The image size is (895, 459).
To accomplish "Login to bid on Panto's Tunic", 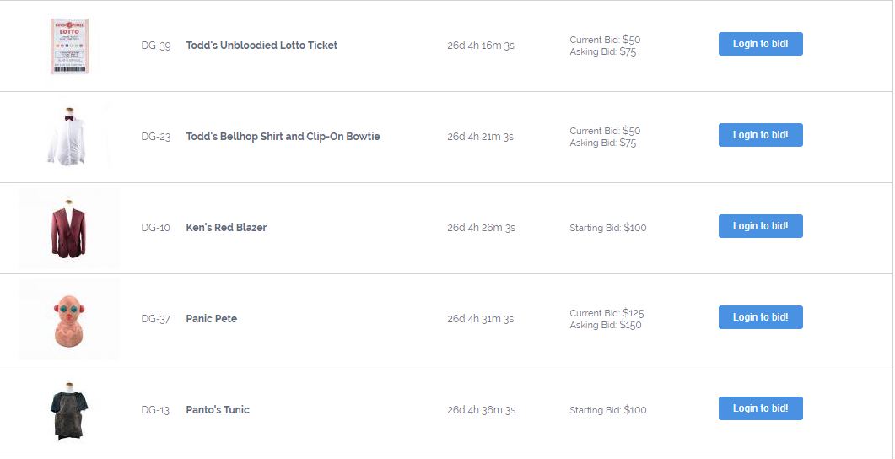I will pyautogui.click(x=760, y=408).
